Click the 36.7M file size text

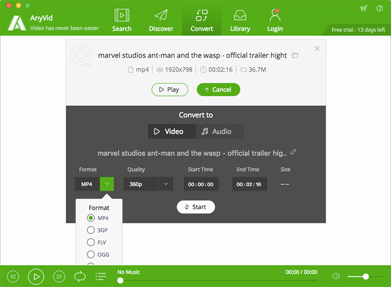pos(258,69)
